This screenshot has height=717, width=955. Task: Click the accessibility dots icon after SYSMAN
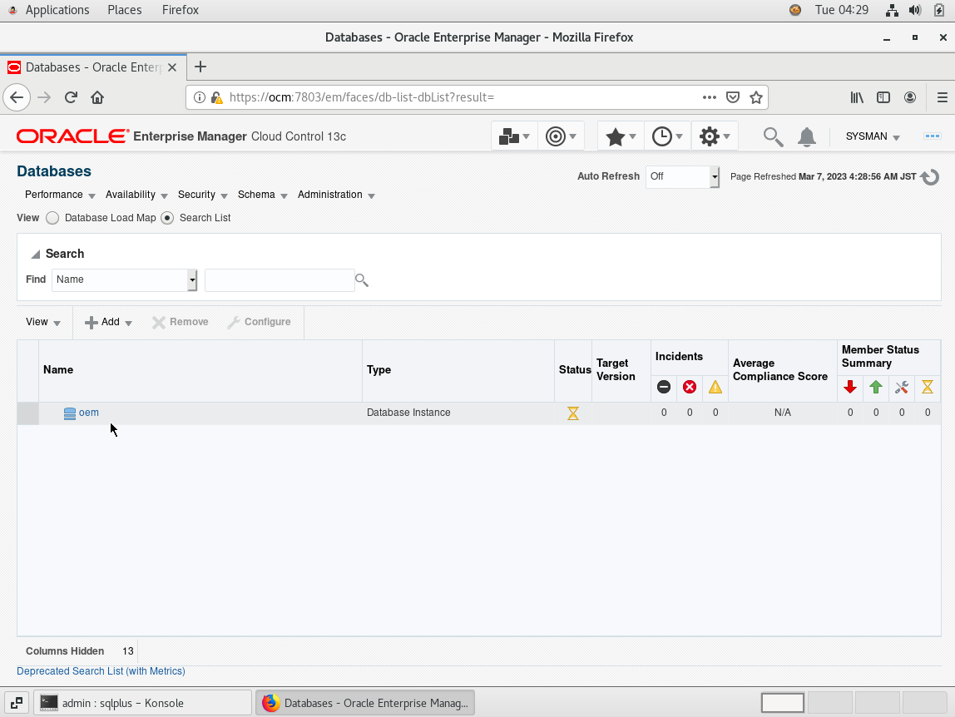tap(932, 136)
